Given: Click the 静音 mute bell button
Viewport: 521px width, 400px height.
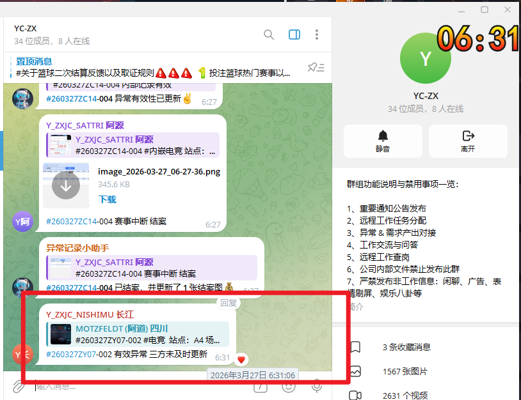Looking at the screenshot, I should point(383,141).
